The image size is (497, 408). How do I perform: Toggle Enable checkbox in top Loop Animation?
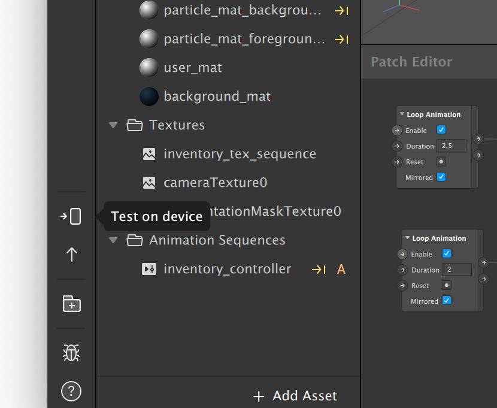click(x=441, y=130)
